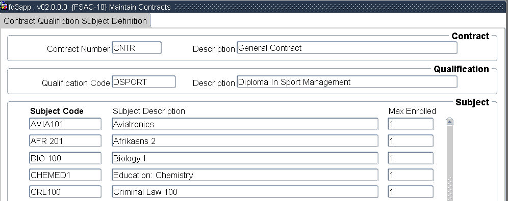Click the Biology I description field
The image size is (508, 201).
245,158
